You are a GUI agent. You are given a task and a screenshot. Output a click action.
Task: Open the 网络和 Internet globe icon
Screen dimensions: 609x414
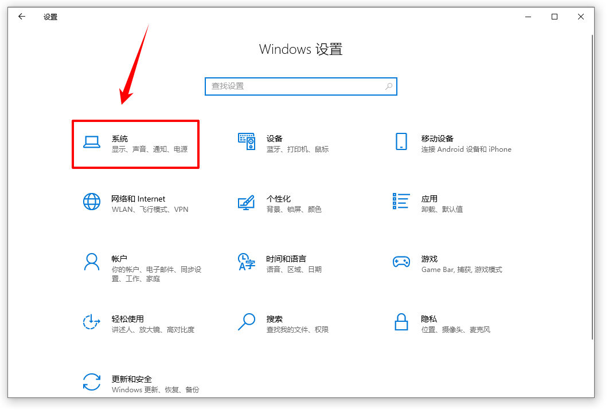pyautogui.click(x=92, y=202)
